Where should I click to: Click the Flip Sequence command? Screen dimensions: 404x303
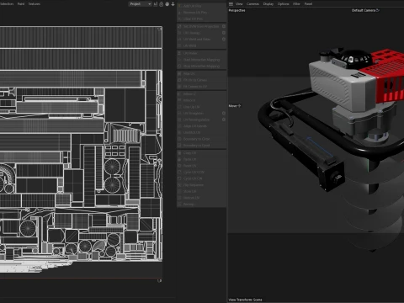tap(201, 185)
